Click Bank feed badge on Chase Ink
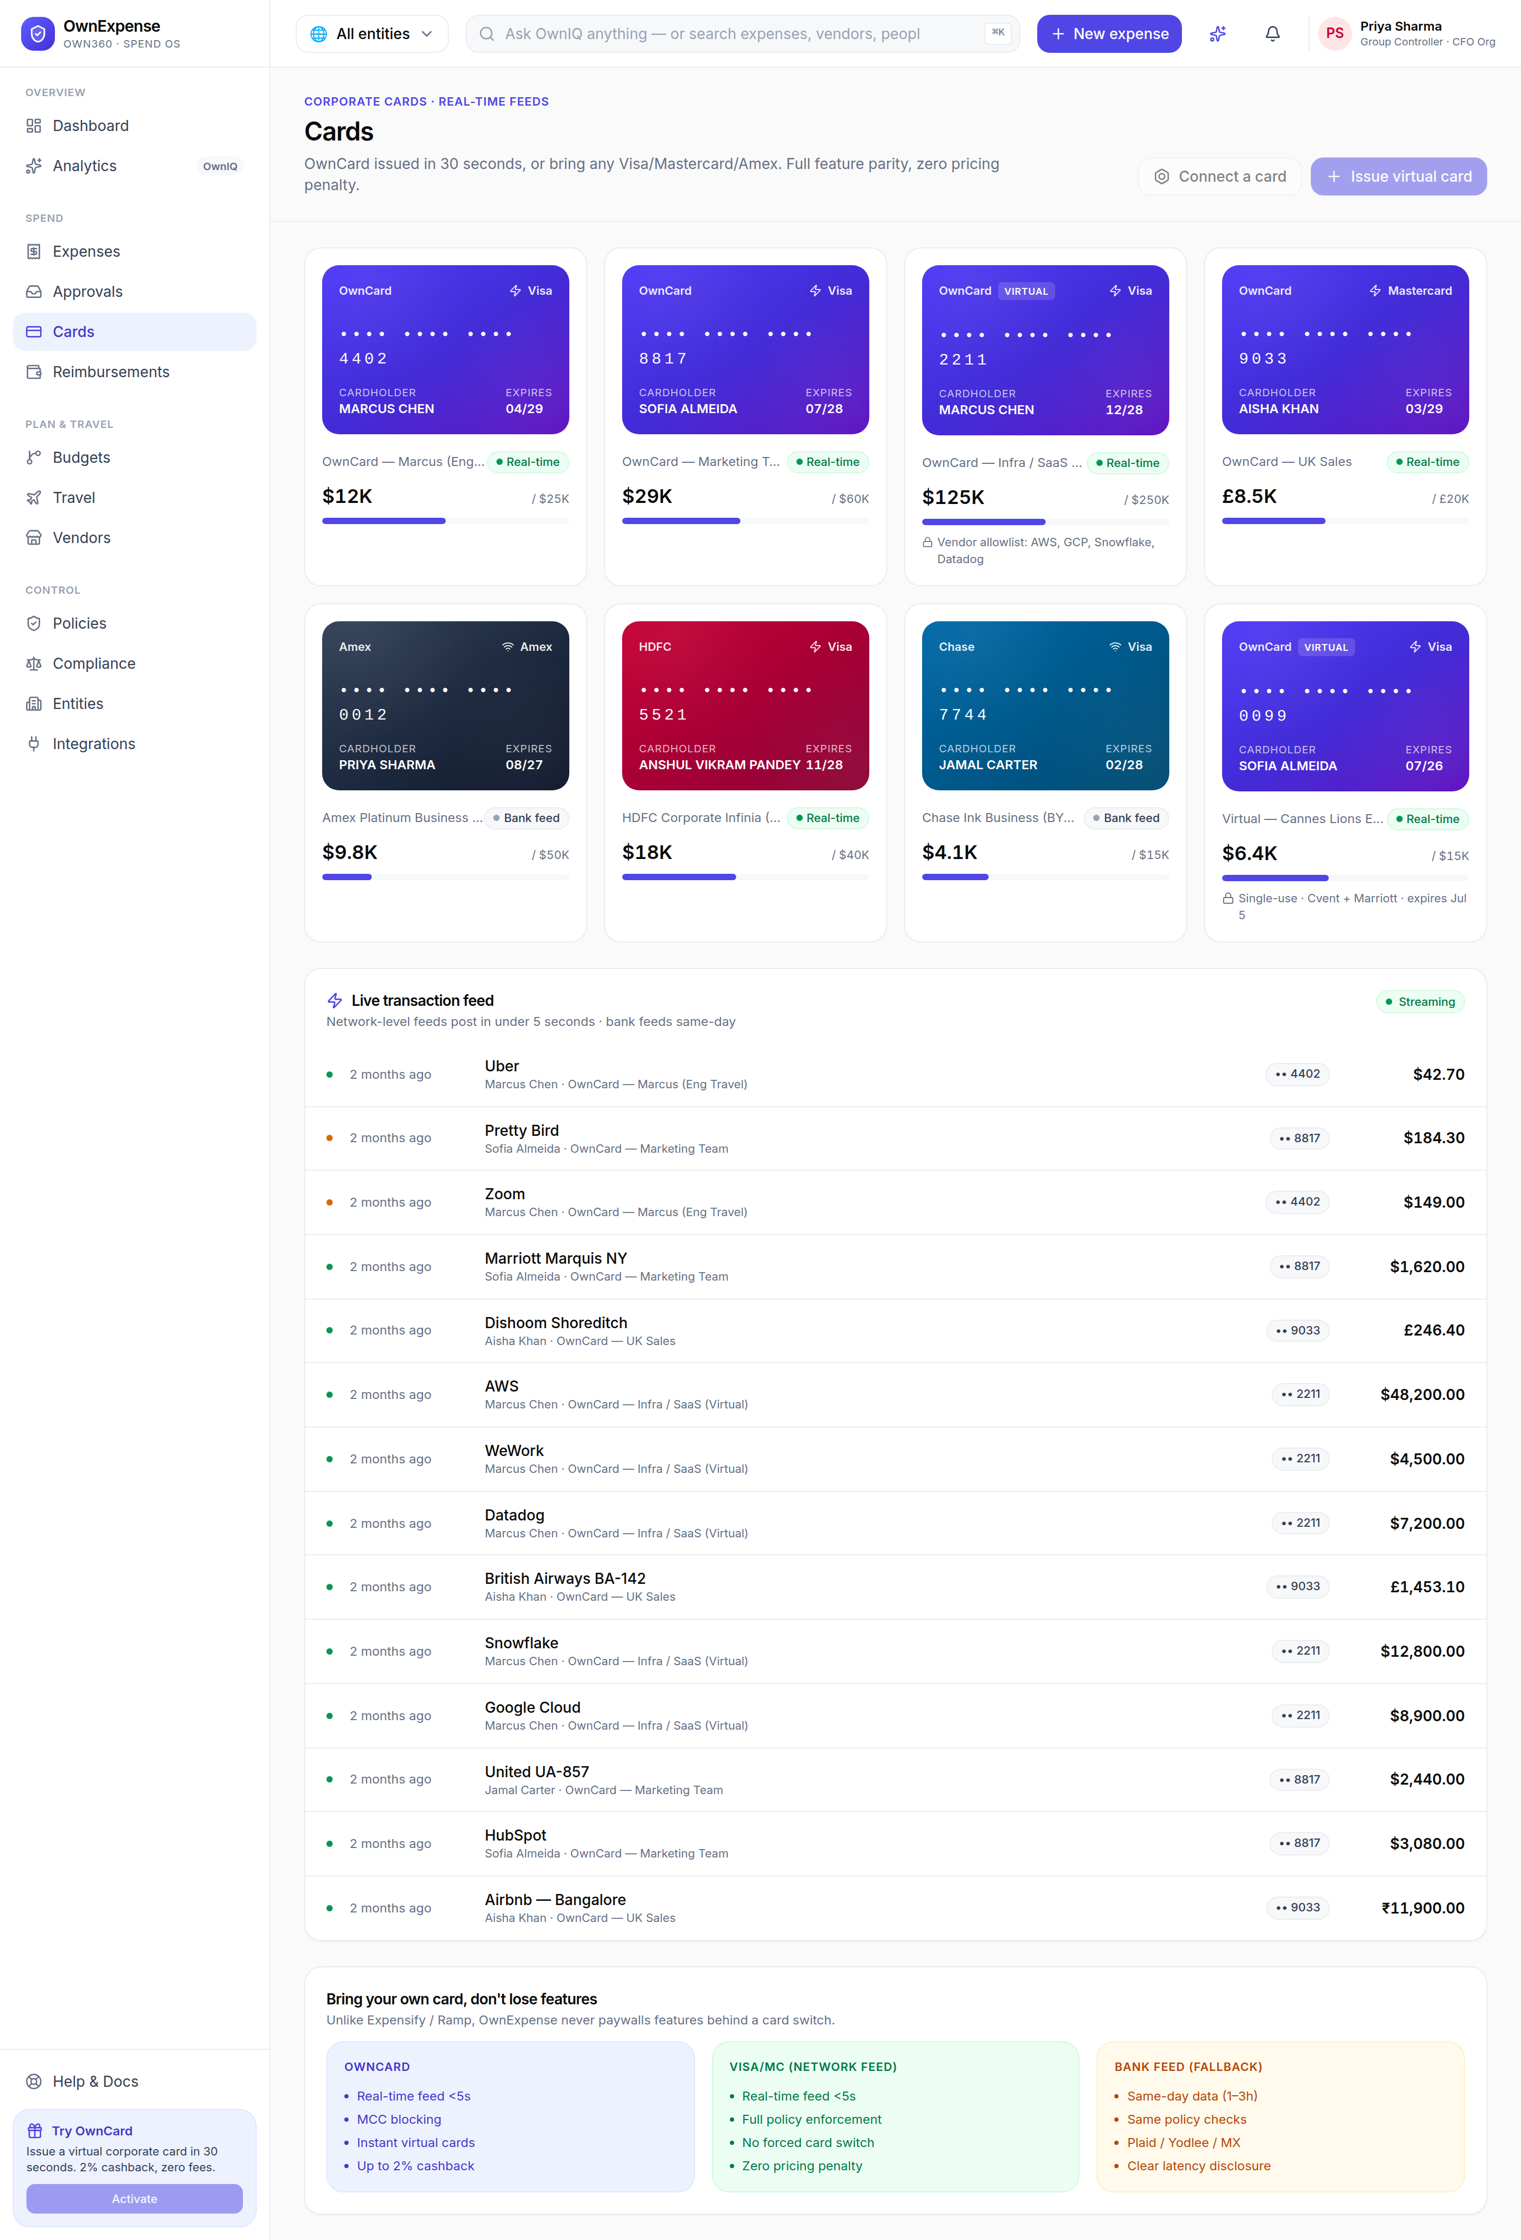 coord(1126,818)
